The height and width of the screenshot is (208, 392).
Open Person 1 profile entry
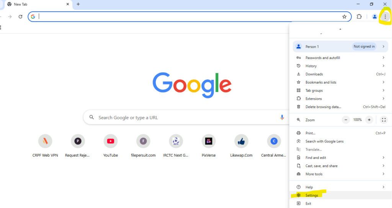coord(340,47)
